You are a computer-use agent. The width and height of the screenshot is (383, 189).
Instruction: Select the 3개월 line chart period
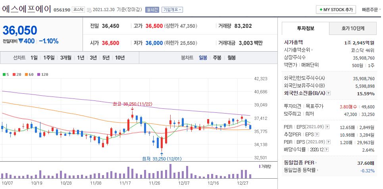click(x=66, y=58)
